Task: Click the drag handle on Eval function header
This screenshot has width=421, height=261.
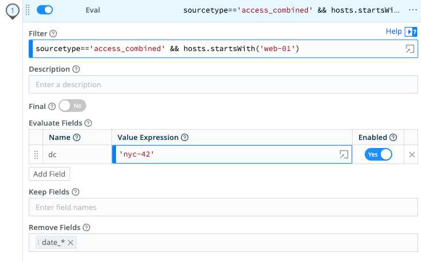Action: point(27,10)
